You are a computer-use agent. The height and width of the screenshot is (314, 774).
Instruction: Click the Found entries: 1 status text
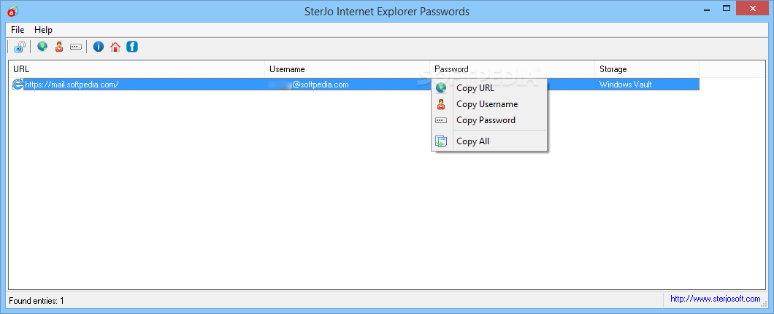37,300
